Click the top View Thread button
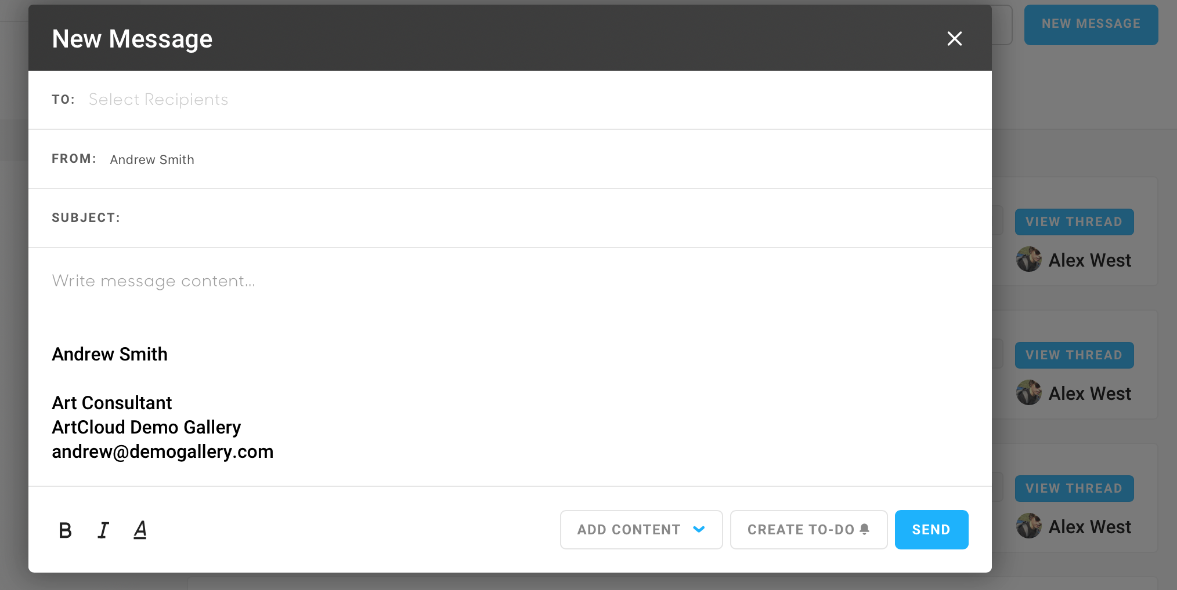Viewport: 1177px width, 590px height. coord(1074,222)
